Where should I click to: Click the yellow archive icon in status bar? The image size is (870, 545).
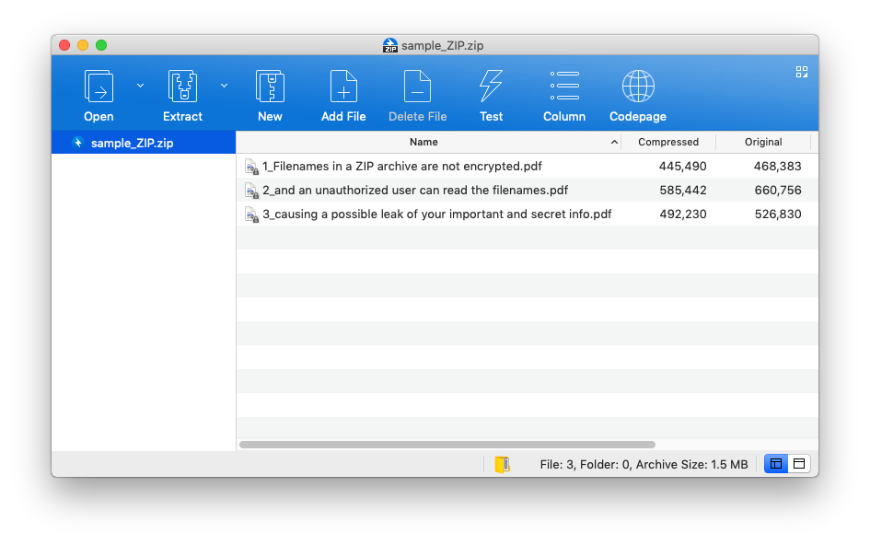(502, 464)
